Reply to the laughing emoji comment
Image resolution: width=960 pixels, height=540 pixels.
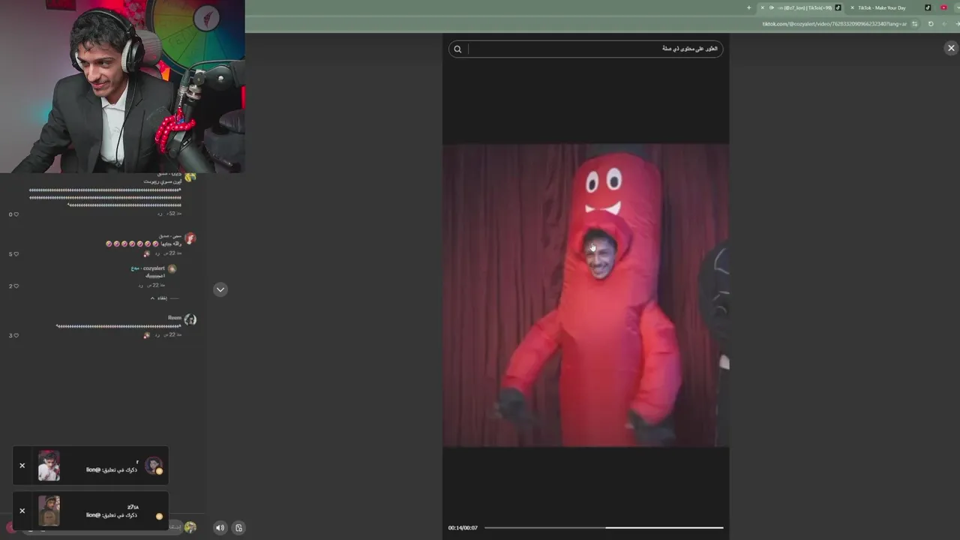(157, 253)
